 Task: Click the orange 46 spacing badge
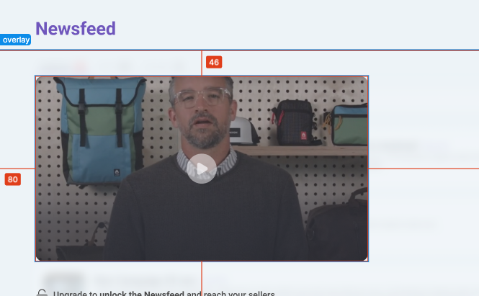tap(214, 62)
